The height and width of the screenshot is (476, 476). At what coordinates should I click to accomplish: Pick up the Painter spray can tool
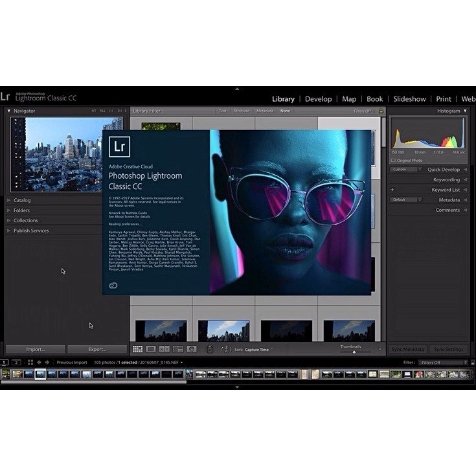tap(209, 349)
